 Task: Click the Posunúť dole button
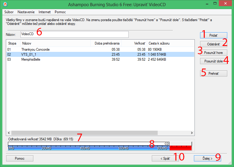click(214, 61)
